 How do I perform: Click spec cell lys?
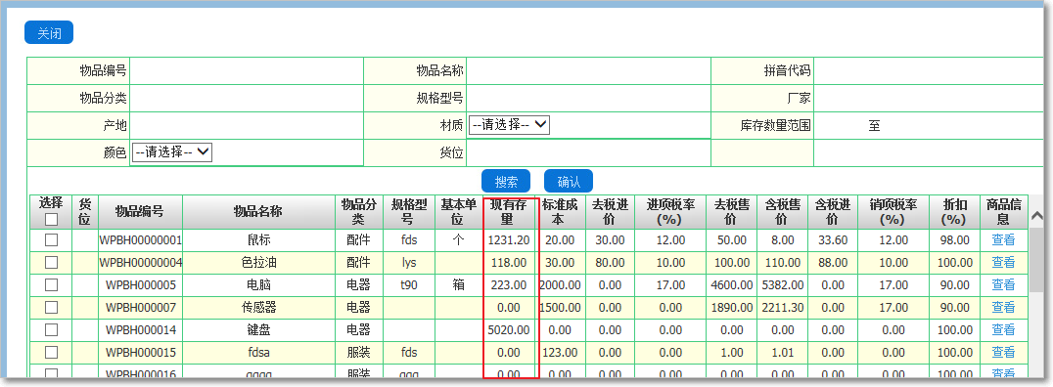409,263
